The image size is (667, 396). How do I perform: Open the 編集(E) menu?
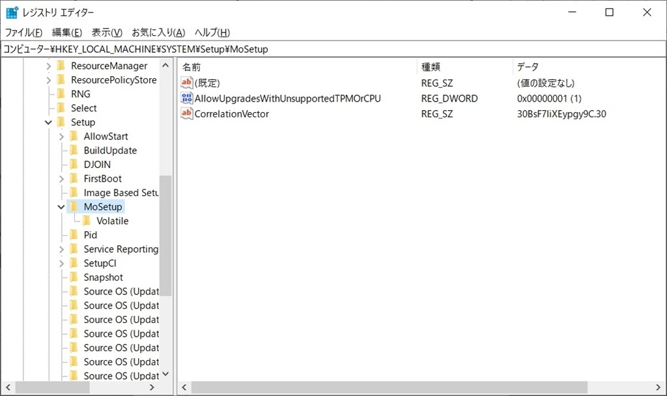pyautogui.click(x=67, y=33)
